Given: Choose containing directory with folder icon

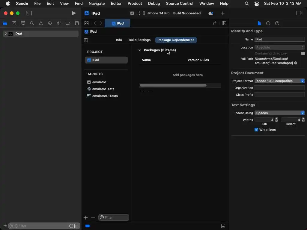Looking at the screenshot, I should coord(303,53).
